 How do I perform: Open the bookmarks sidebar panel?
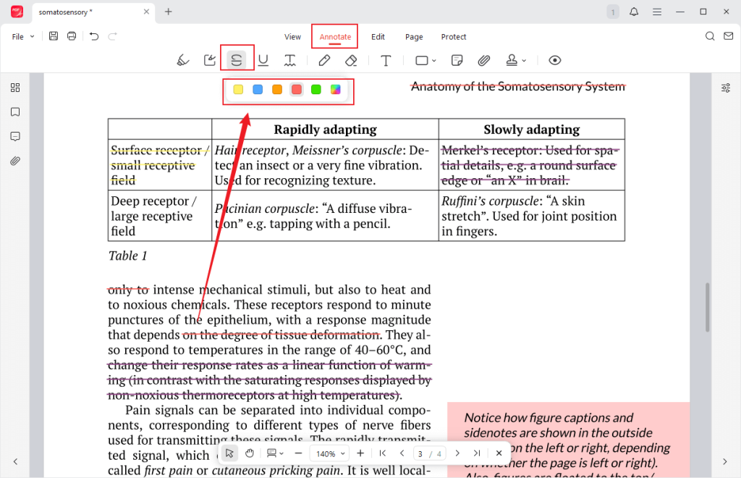[15, 112]
